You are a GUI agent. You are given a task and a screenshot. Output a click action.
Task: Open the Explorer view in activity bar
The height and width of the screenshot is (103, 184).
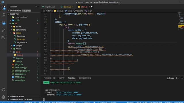pyautogui.click(x=3, y=8)
